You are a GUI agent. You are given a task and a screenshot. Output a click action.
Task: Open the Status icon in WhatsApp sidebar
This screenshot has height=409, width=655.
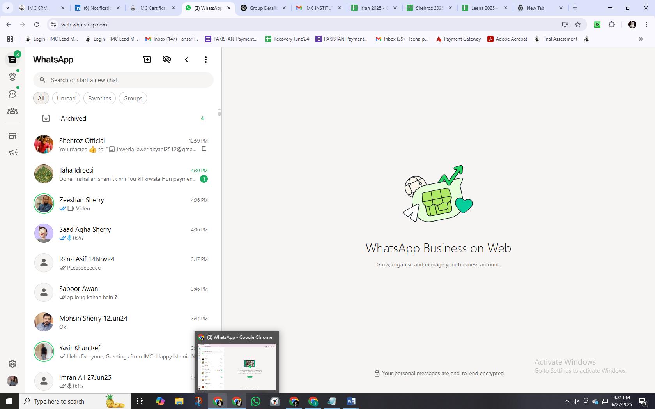point(12,77)
